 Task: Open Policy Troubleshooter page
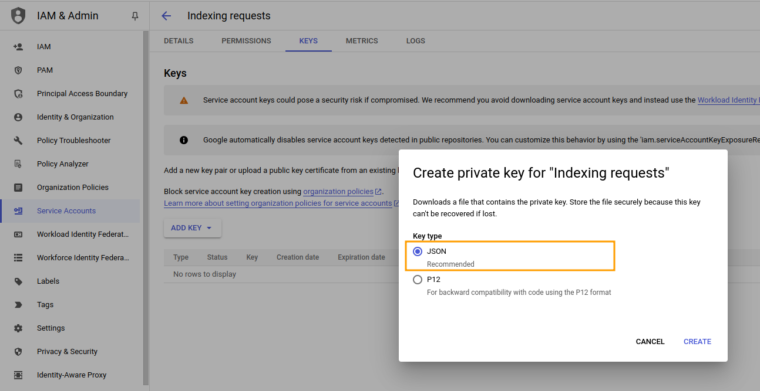pyautogui.click(x=70, y=140)
